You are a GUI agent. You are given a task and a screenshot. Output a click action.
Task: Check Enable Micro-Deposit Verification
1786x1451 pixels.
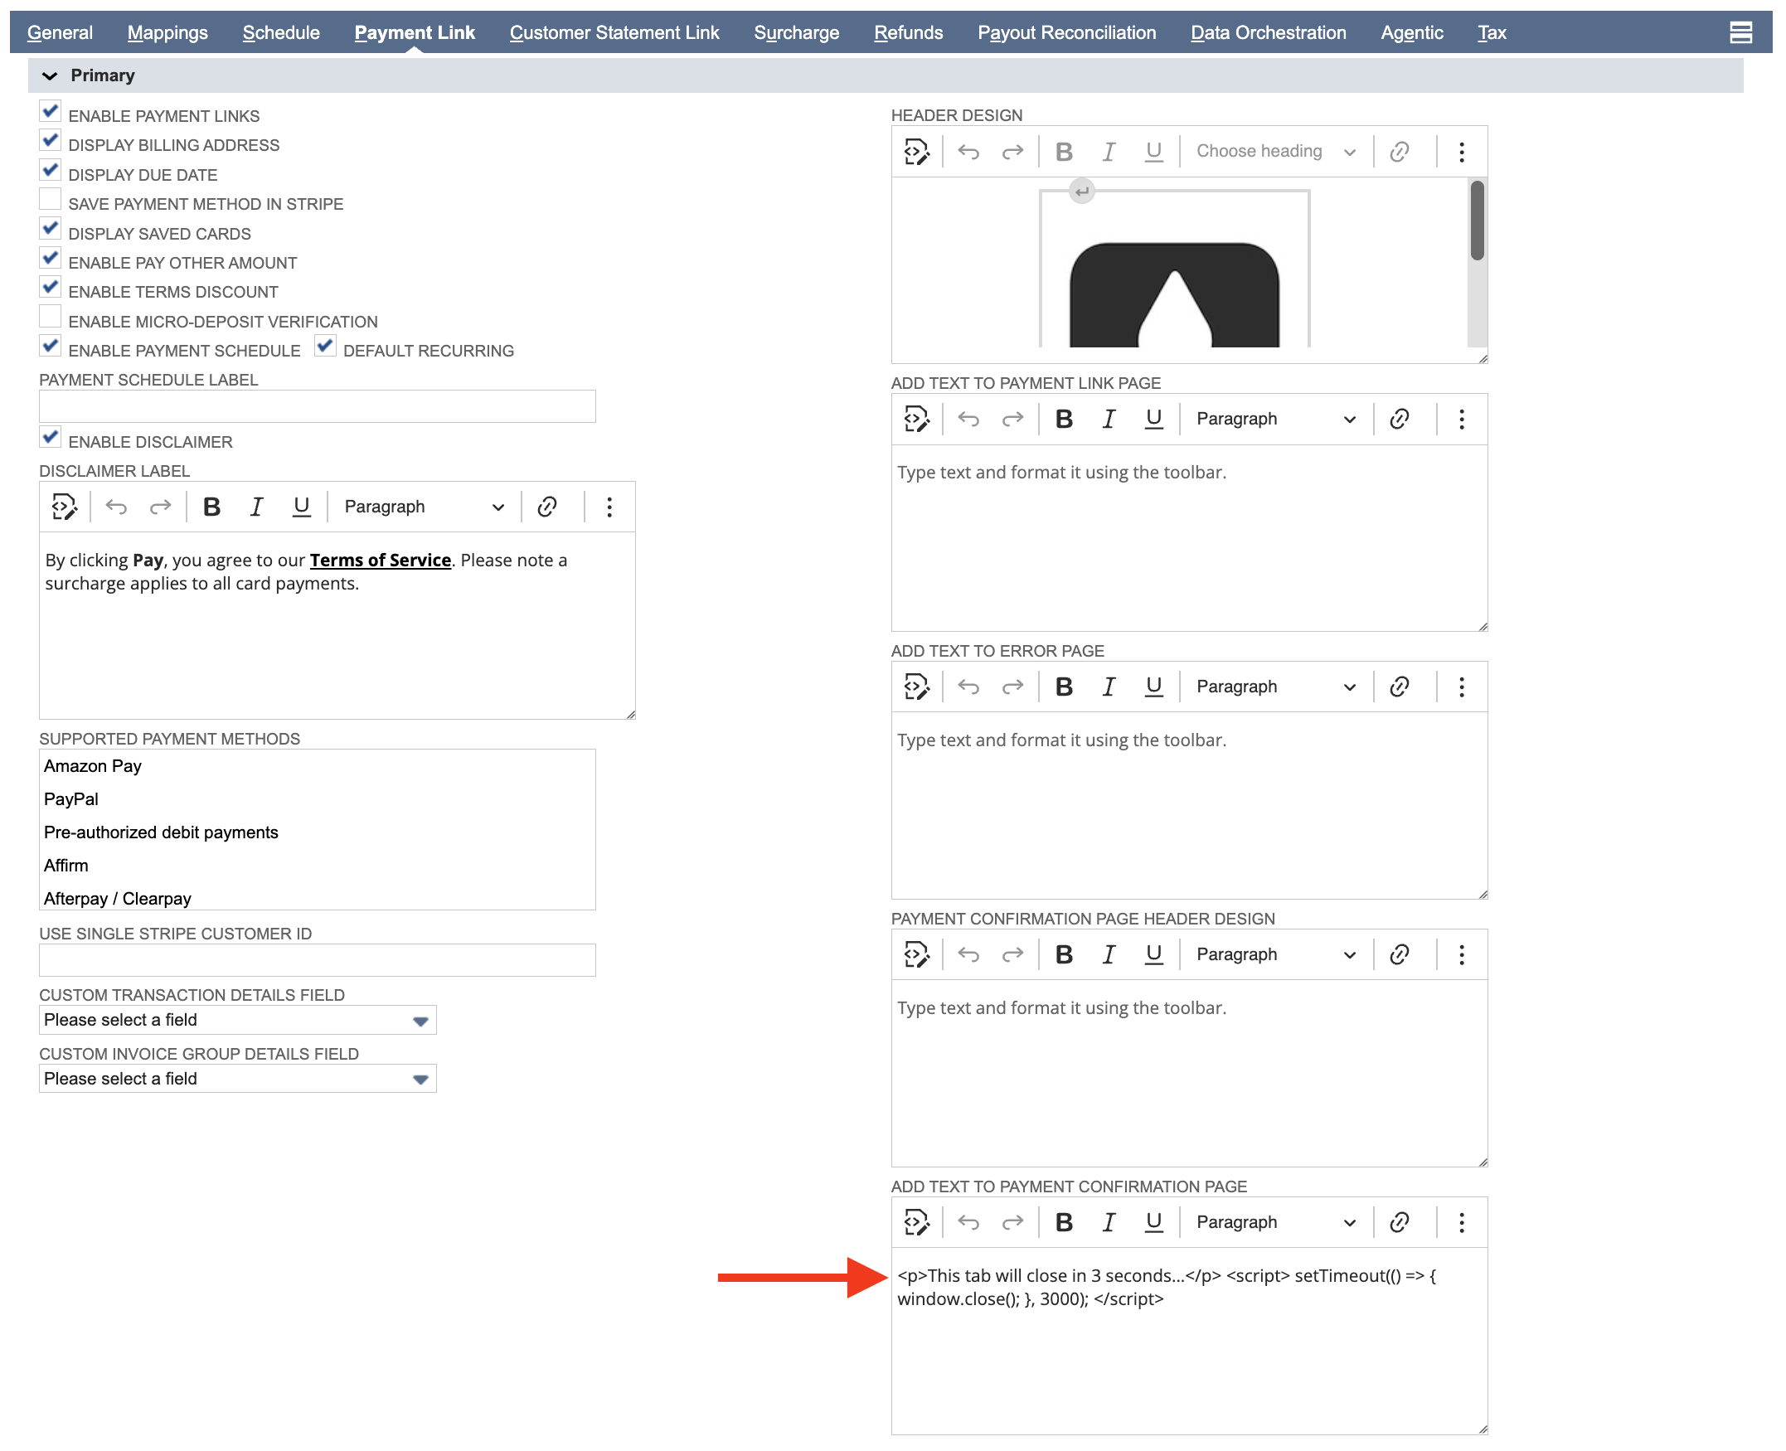[x=50, y=317]
